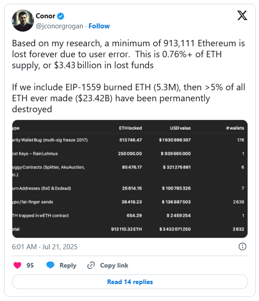Click the blue reply bubble icon

50,265
